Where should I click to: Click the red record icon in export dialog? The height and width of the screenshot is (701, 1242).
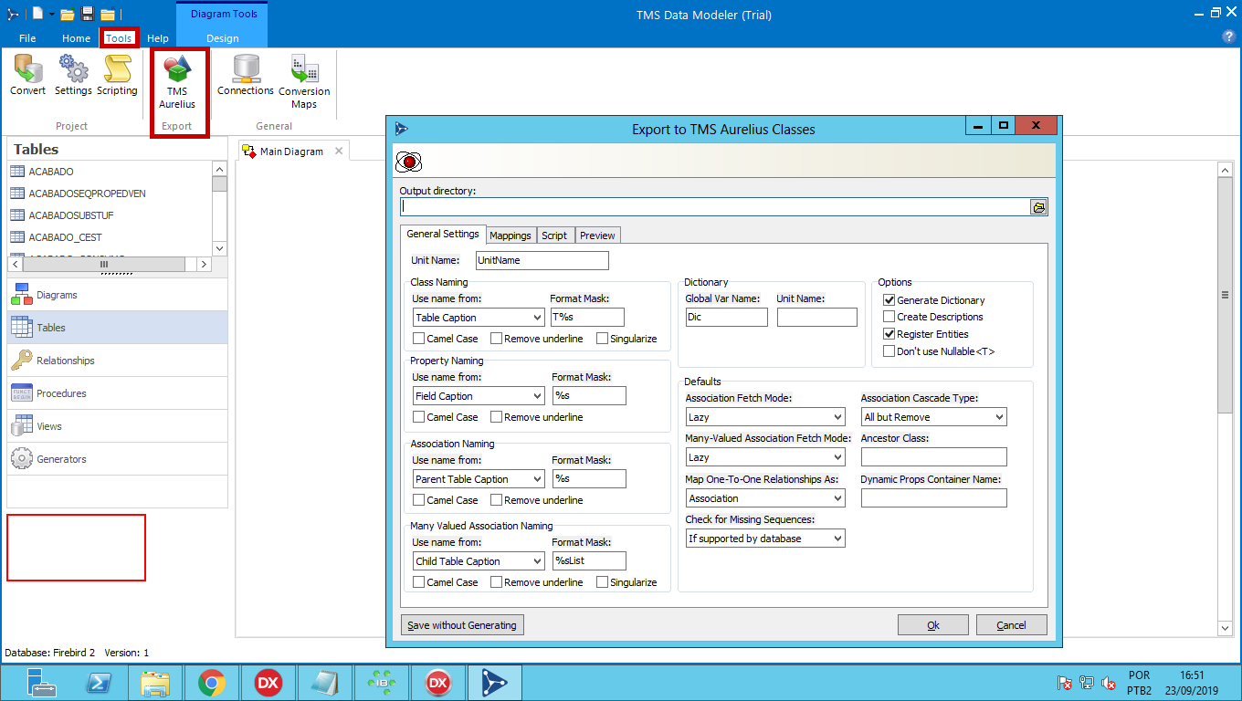click(x=407, y=162)
